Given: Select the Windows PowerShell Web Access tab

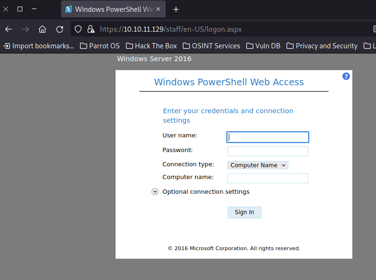Looking at the screenshot, I should (113, 9).
